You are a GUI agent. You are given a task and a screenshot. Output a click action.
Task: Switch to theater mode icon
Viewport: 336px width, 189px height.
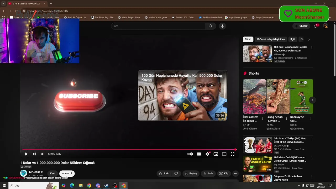point(224,154)
